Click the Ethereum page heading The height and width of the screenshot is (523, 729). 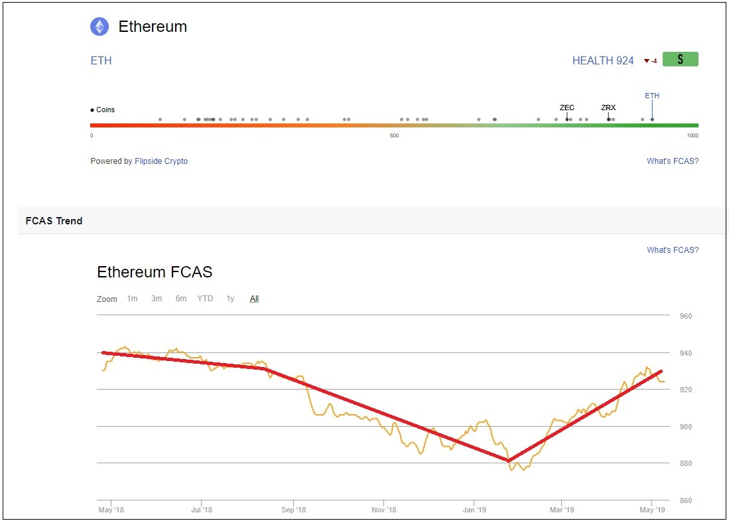tap(153, 27)
